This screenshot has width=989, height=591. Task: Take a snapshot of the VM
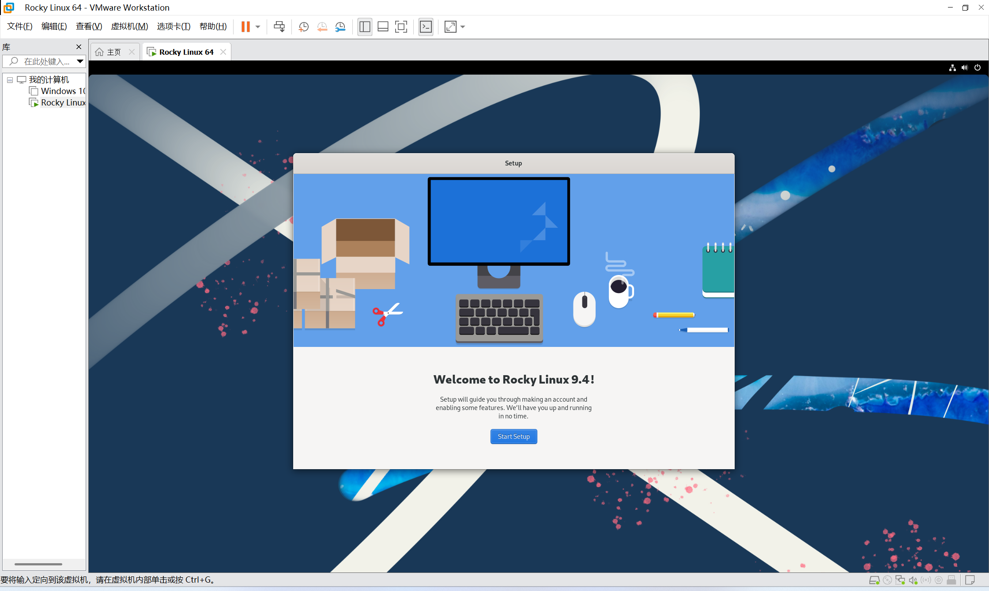pos(303,27)
